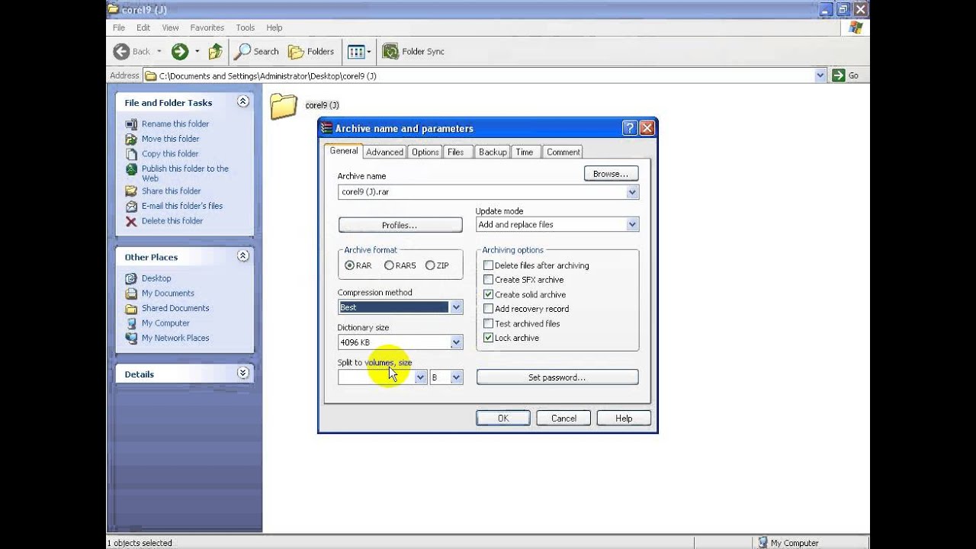Click the Back arrow toolbar icon
This screenshot has height=549, width=976.
pos(121,51)
